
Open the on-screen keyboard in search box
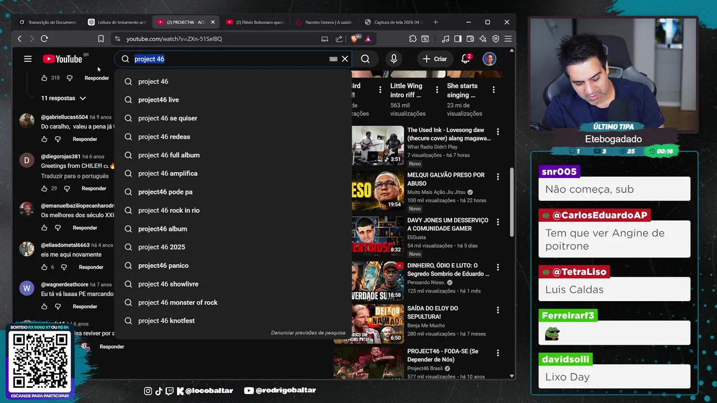(x=333, y=59)
